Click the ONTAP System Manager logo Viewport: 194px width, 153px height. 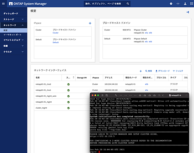click(28, 4)
